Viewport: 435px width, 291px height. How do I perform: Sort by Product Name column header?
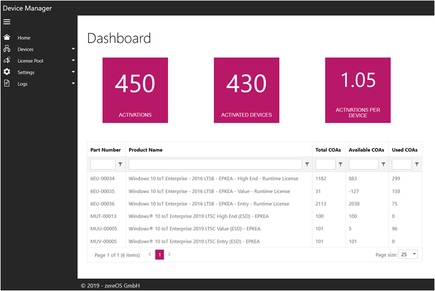145,150
